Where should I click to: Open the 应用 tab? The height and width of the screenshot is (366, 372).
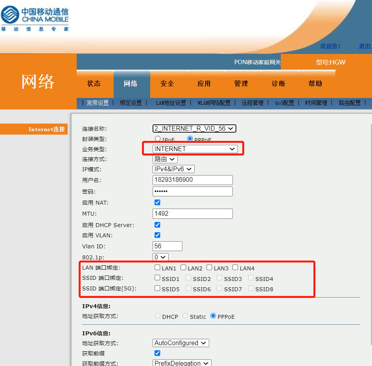(x=204, y=83)
